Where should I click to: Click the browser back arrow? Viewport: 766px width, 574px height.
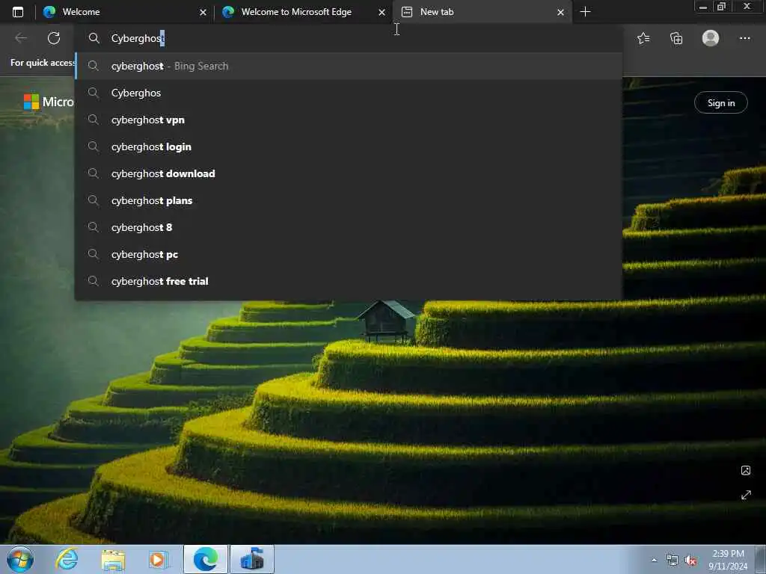[x=21, y=38]
